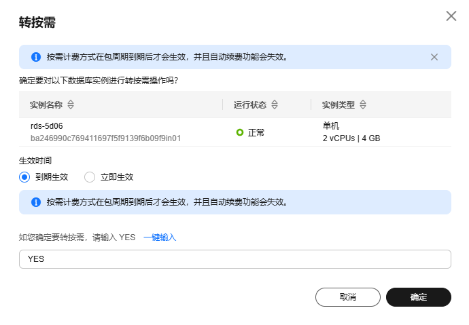Select the 到期生效 radio option
This screenshot has width=469, height=325.
pyautogui.click(x=24, y=177)
